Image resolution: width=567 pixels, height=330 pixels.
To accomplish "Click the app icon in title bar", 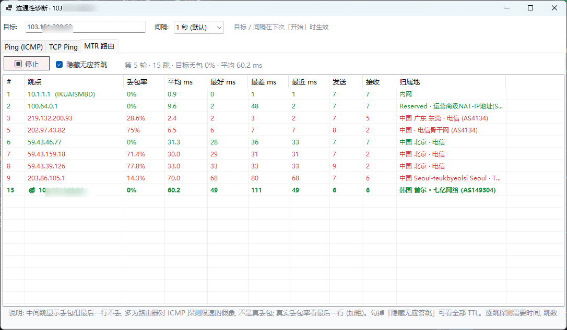I will [9, 8].
